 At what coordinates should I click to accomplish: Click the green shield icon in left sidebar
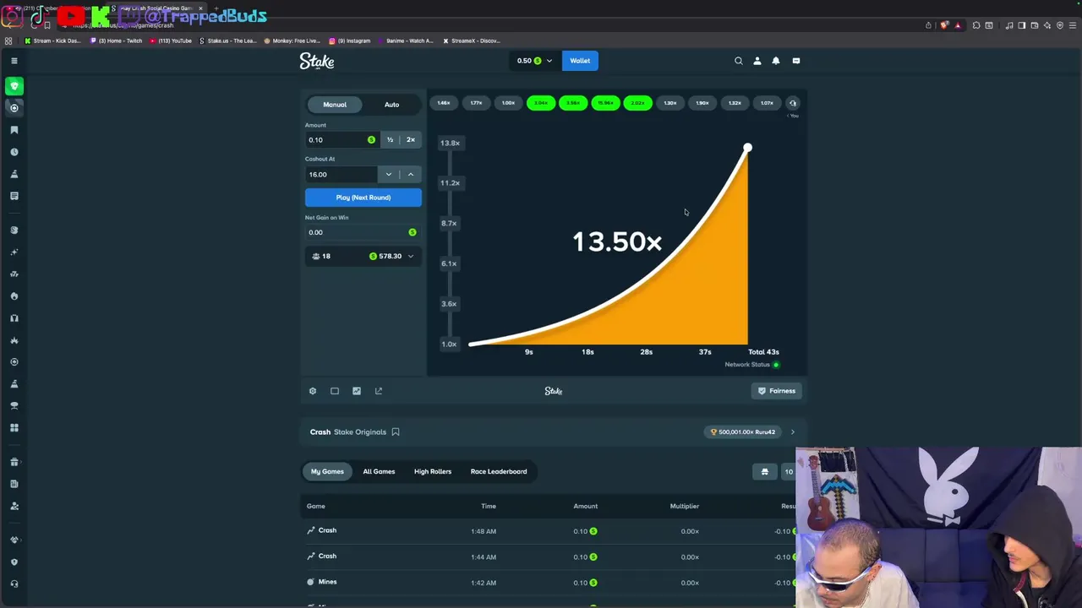(14, 86)
